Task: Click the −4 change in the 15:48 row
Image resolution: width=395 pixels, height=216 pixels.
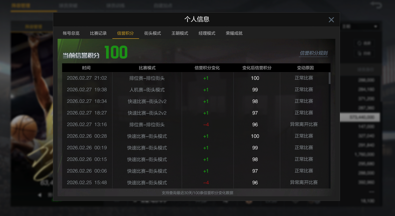Action: [x=206, y=182]
